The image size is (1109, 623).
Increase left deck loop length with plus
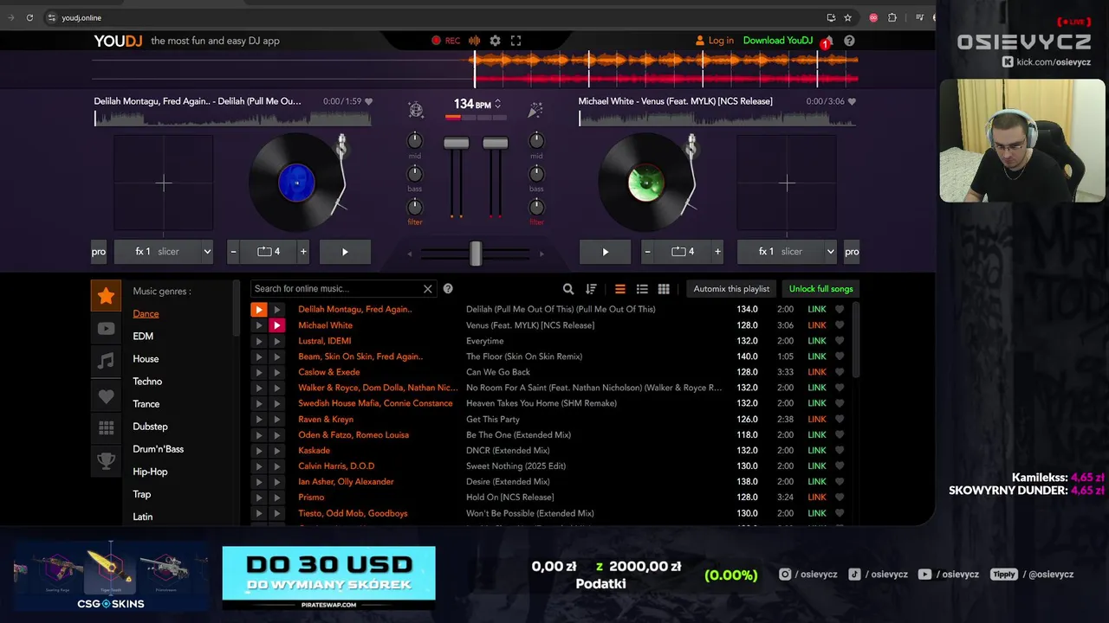(x=303, y=252)
